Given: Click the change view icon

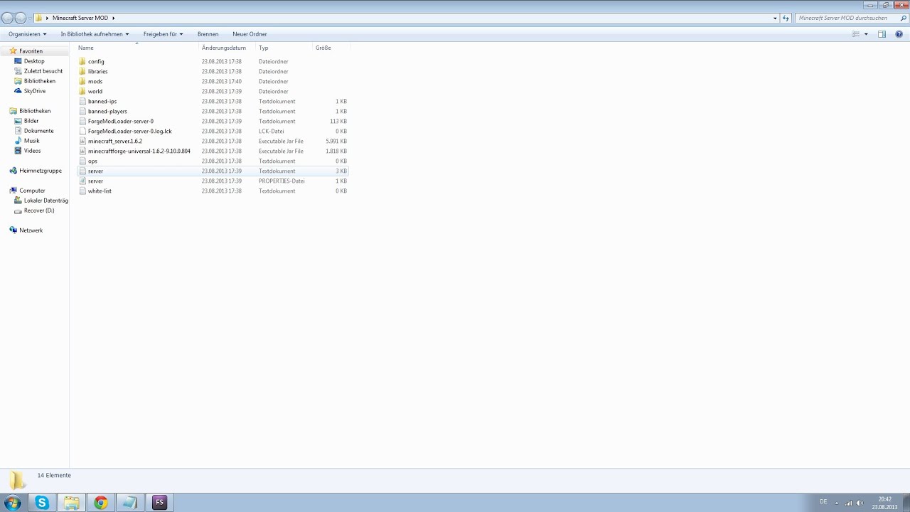Looking at the screenshot, I should pyautogui.click(x=856, y=34).
